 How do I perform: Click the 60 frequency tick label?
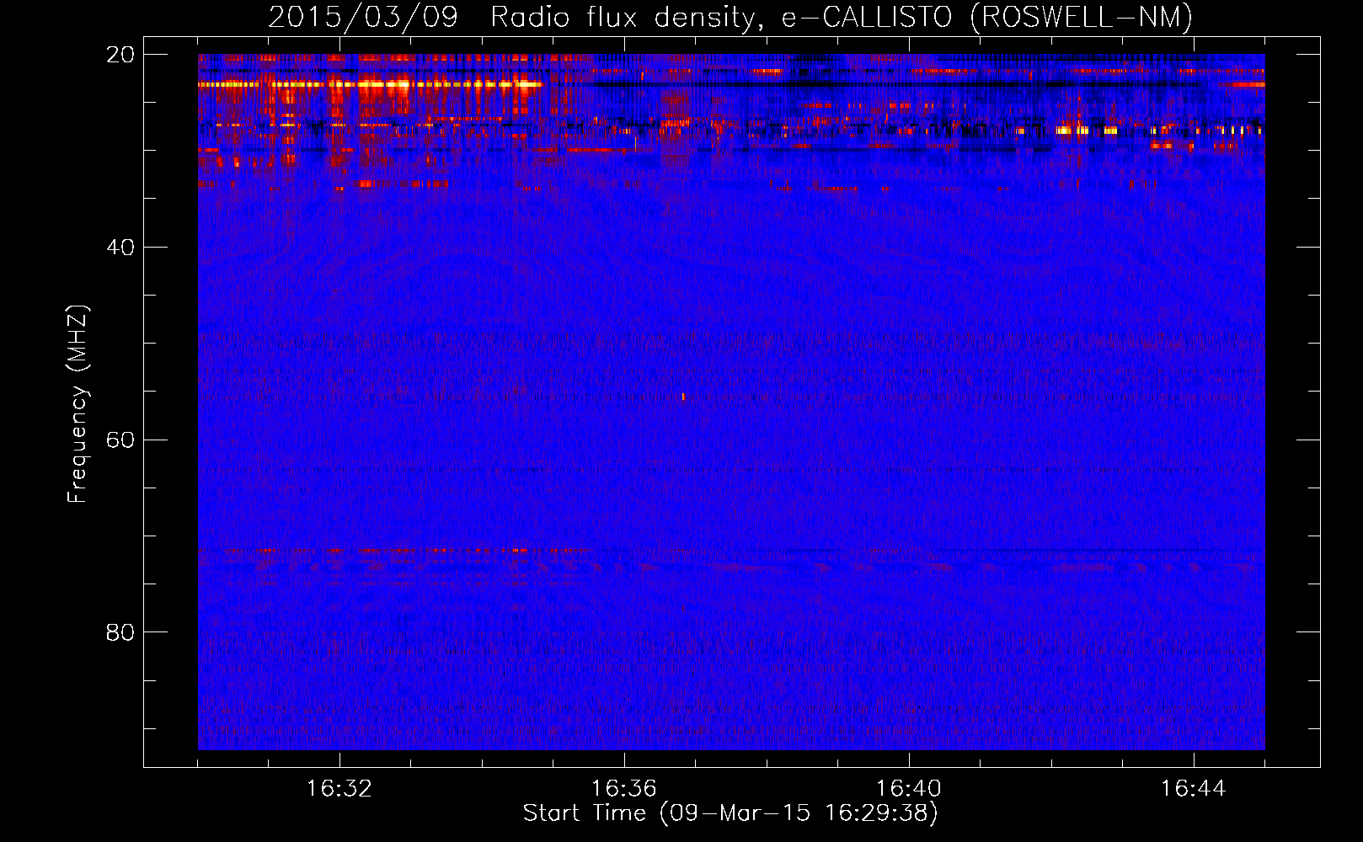point(120,440)
